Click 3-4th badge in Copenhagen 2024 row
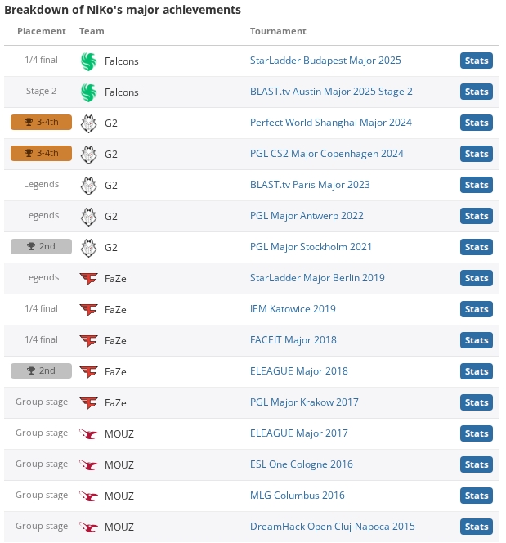The height and width of the screenshot is (543, 506). coord(41,154)
